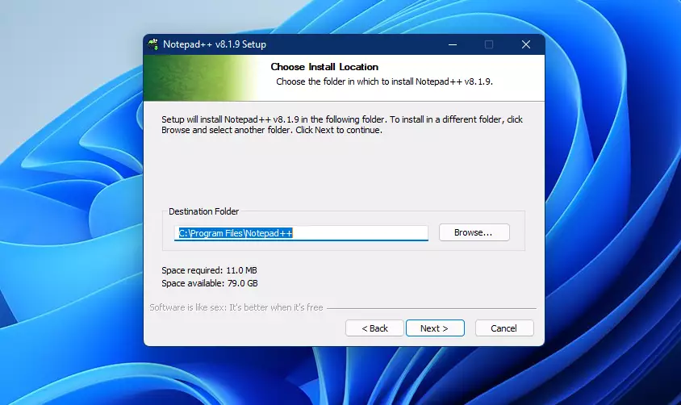Image resolution: width=681 pixels, height=405 pixels.
Task: Minimize the Notepad++ Setup window
Action: point(453,44)
